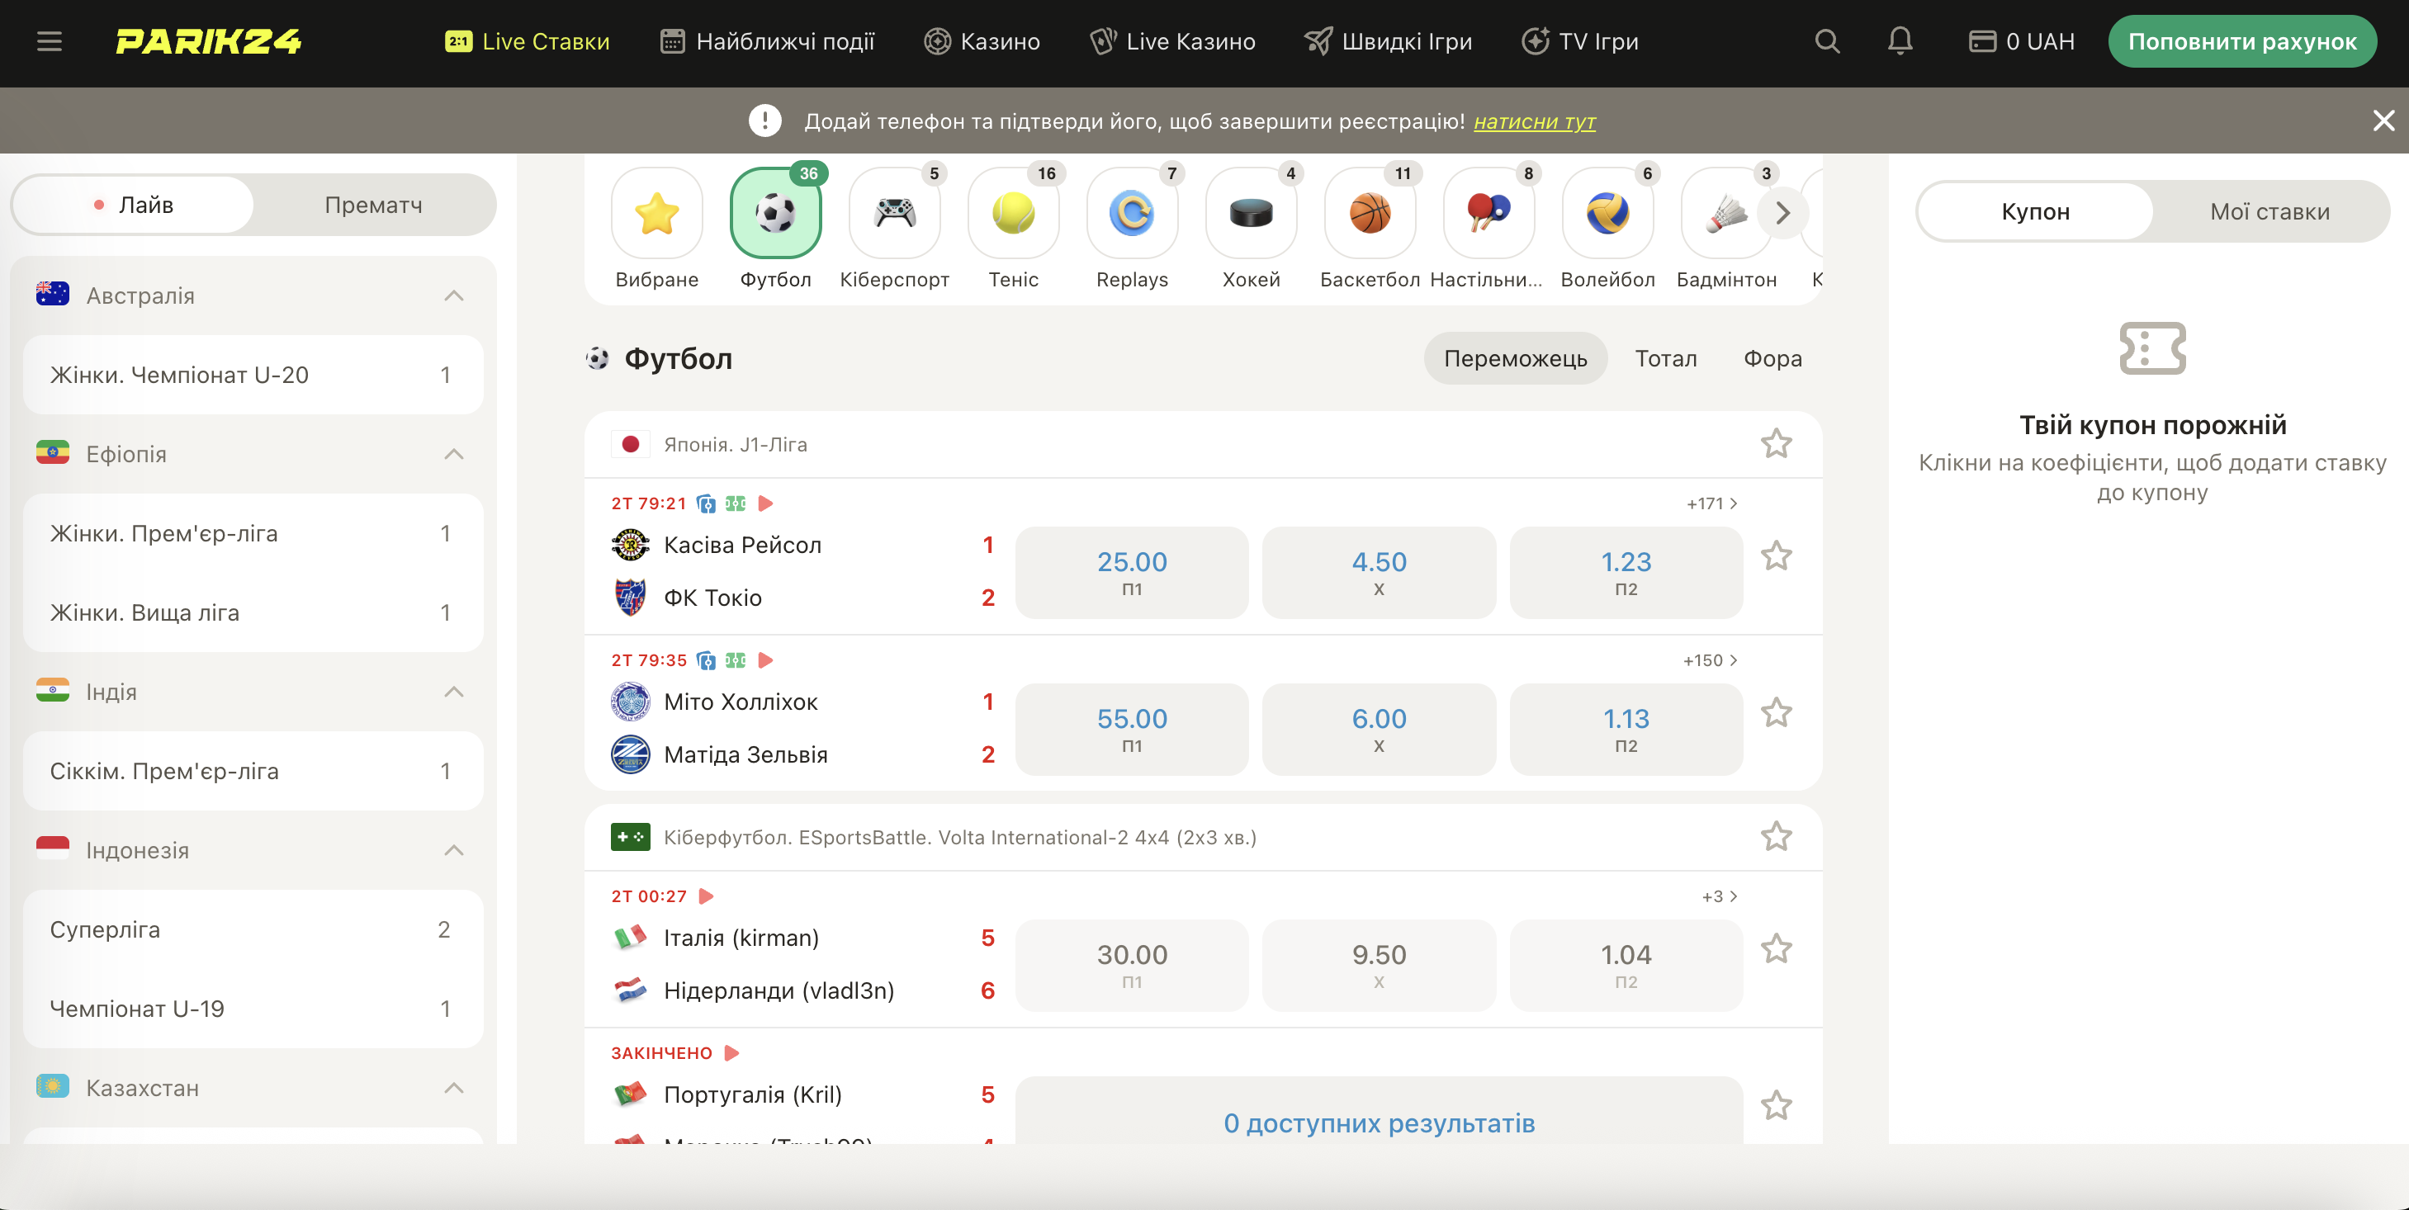
Task: Expand more markets via +171 arrow
Action: pyautogui.click(x=1711, y=503)
